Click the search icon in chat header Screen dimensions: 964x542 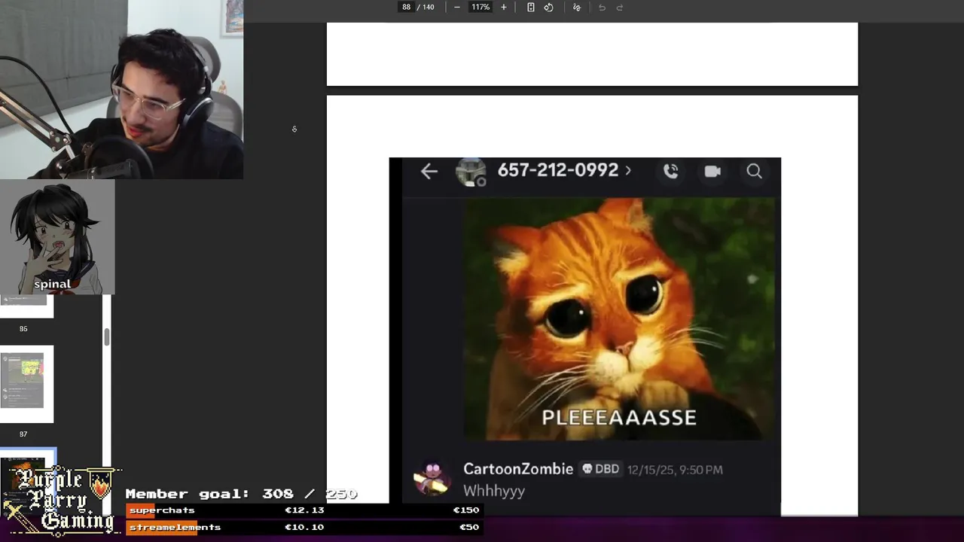click(x=754, y=172)
